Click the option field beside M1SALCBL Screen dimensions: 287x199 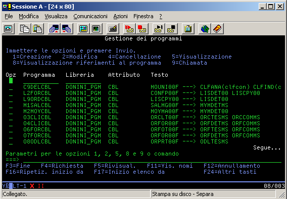point(11,105)
